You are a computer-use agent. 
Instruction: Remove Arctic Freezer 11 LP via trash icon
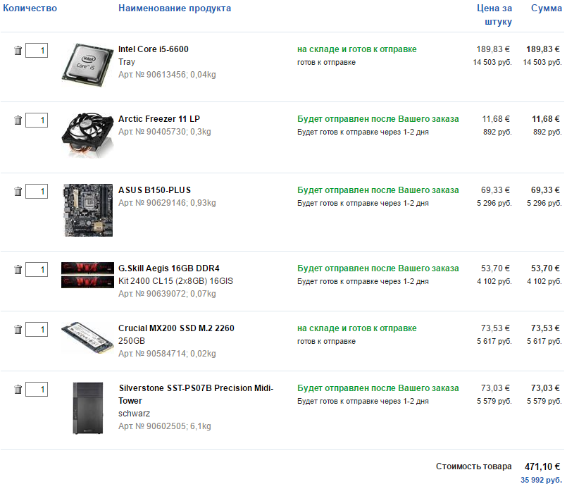(18, 120)
